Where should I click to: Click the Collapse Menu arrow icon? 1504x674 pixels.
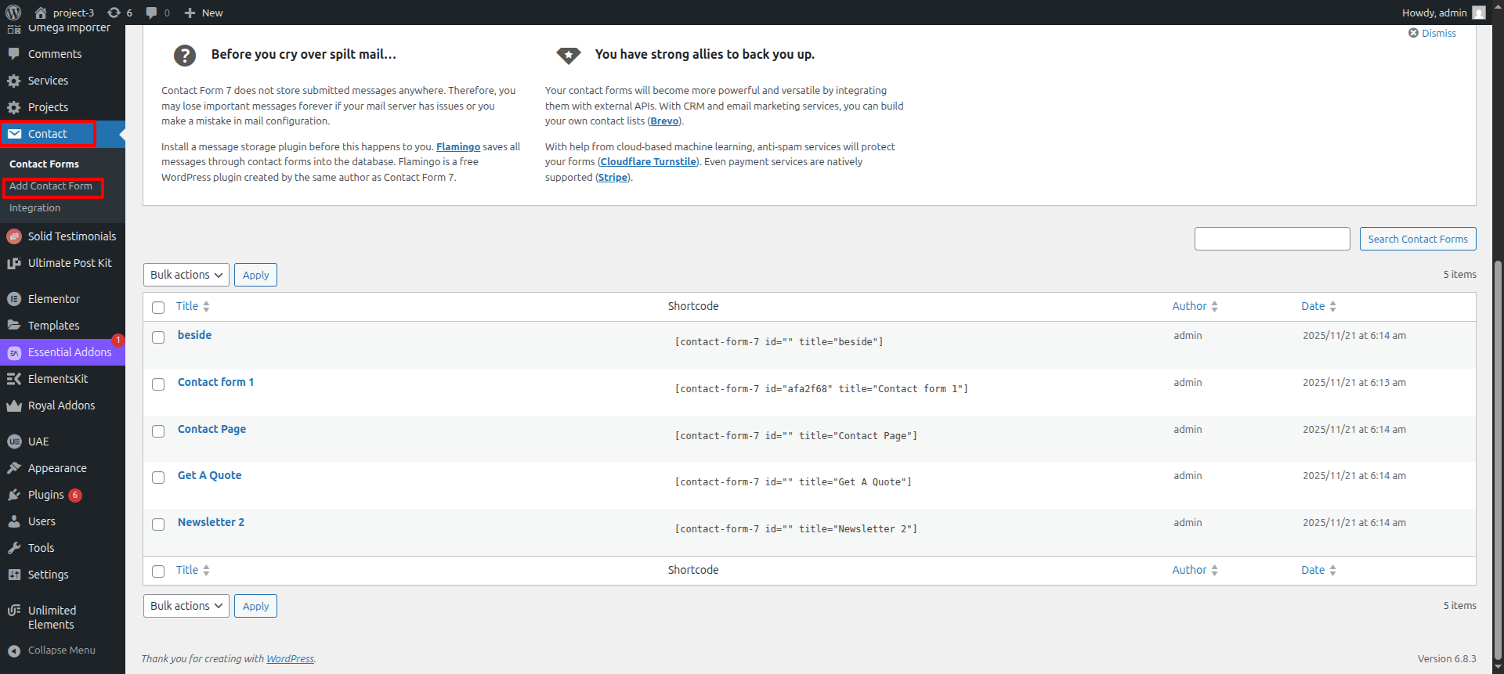pyautogui.click(x=14, y=651)
